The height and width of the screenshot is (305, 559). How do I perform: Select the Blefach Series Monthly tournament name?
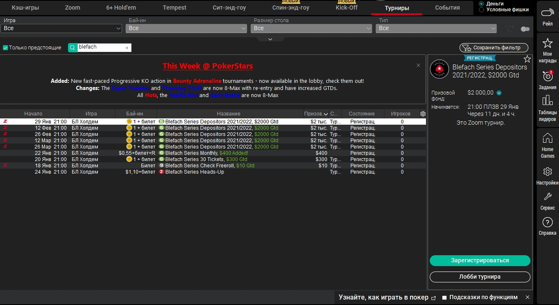click(x=192, y=153)
